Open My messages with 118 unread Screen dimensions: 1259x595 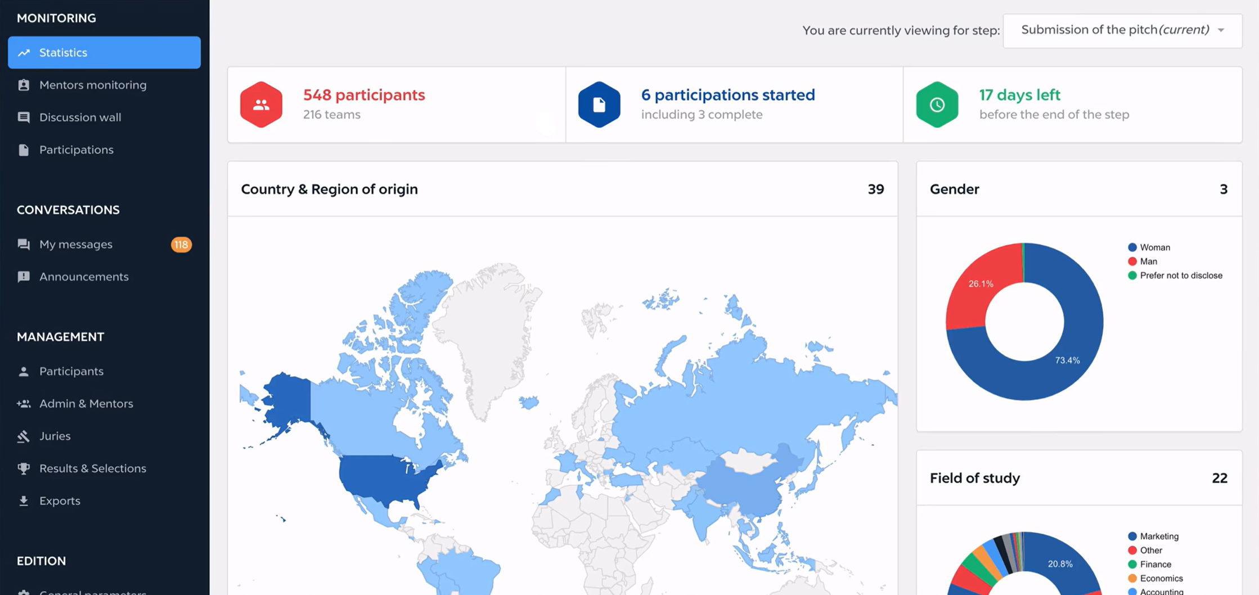pos(76,244)
